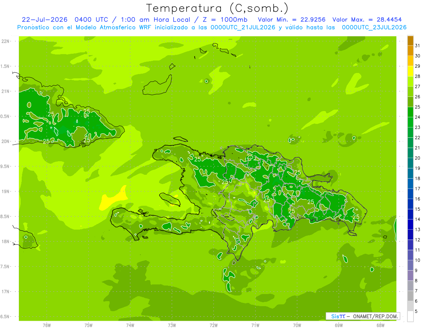Click the yellow warm patch on the map

(113, 199)
